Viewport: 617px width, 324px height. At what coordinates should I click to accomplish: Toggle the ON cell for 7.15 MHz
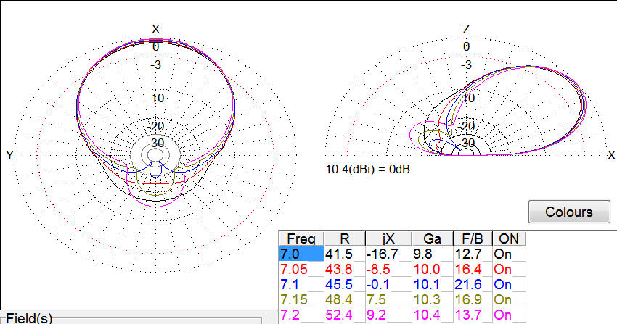[510, 300]
